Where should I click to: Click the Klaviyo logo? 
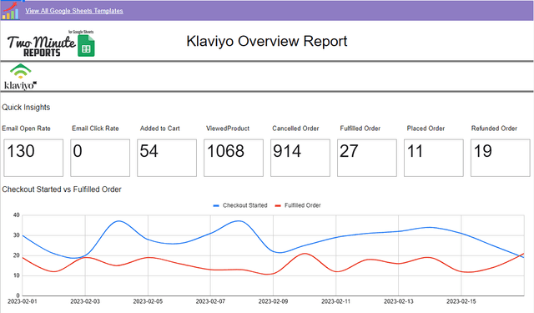pyautogui.click(x=20, y=77)
